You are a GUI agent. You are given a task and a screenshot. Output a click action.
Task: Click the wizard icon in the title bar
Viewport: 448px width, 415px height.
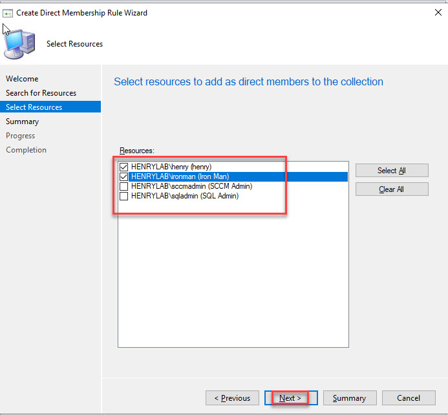[8, 13]
